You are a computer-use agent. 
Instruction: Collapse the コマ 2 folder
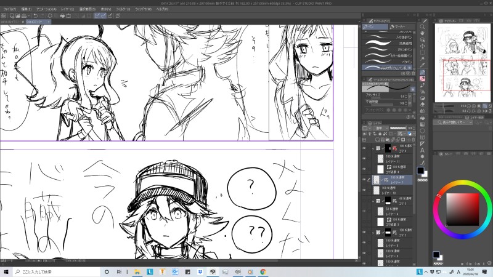click(373, 233)
